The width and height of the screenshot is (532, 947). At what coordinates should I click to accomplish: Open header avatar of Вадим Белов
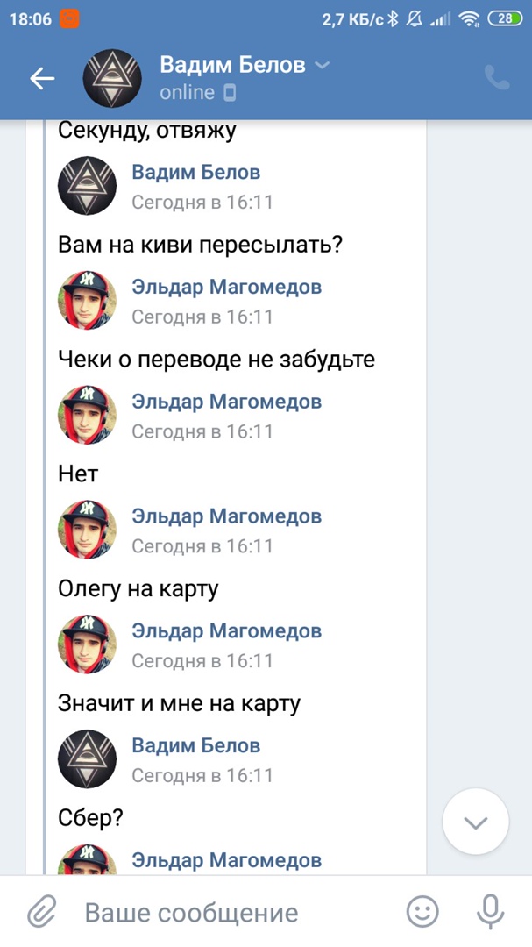coord(112,79)
